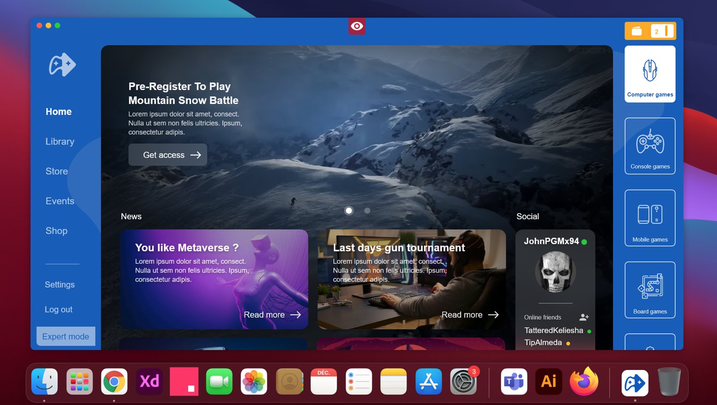The height and width of the screenshot is (405, 717).
Task: Go to the Home page
Action: 59,112
